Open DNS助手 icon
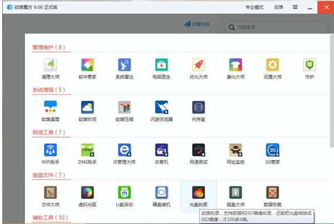 [87, 150]
